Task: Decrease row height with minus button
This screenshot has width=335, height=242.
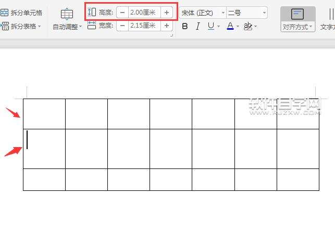Action: click(x=122, y=13)
